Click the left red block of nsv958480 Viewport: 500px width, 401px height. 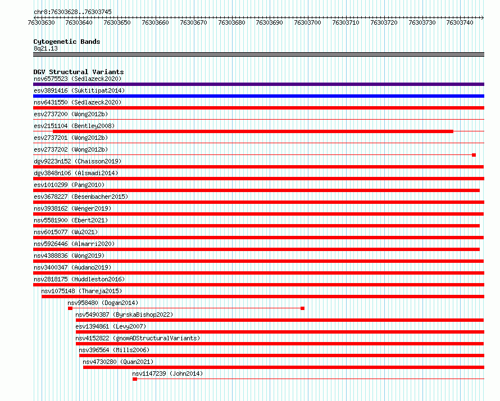[x=70, y=308]
